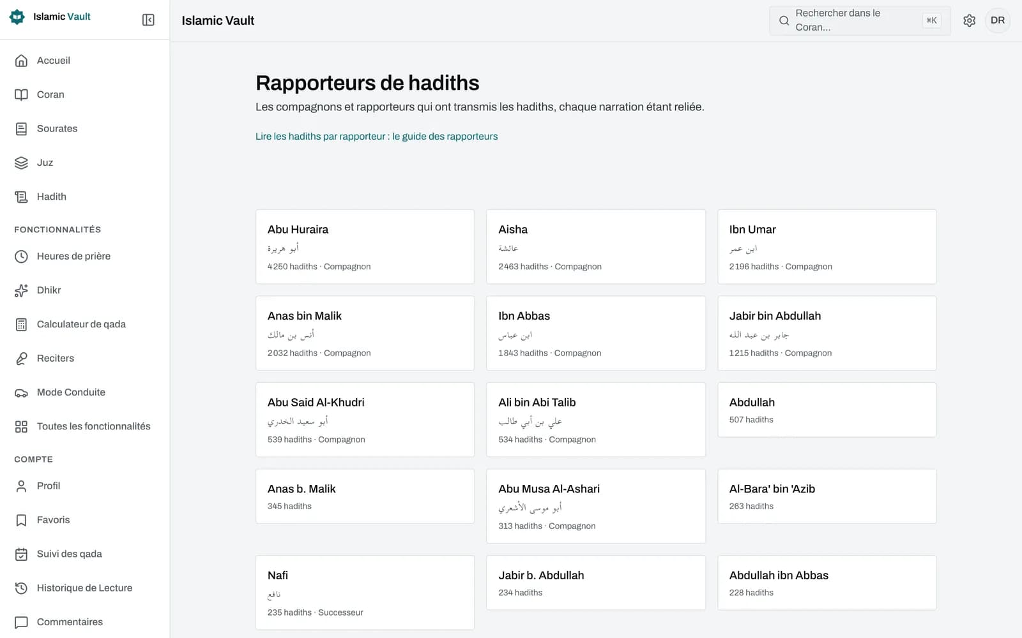The height and width of the screenshot is (638, 1022).
Task: Open the Abu Said Al-Khudri card
Action: [365, 420]
